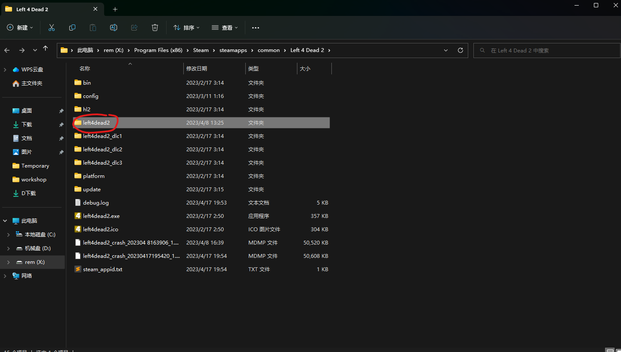621x352 pixels.
Task: Select crash dump dated 2023/4/8 16:39
Action: (x=201, y=242)
